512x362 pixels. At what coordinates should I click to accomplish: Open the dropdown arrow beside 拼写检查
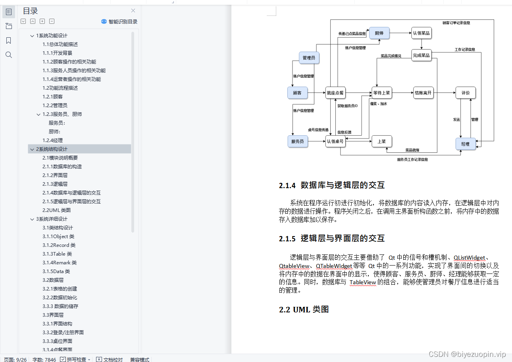click(x=89, y=360)
